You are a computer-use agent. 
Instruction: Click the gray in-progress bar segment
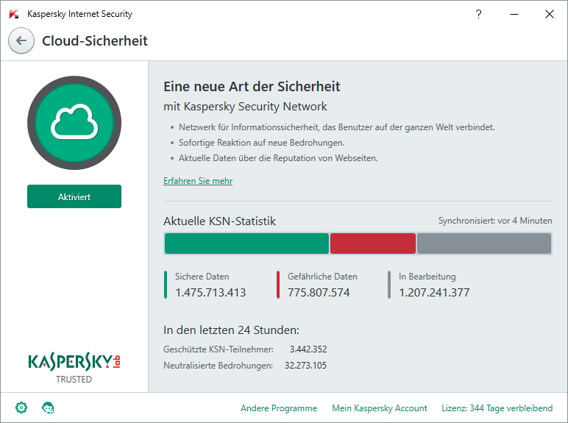(x=484, y=244)
